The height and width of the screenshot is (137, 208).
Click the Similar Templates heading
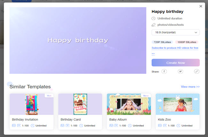tap(30, 87)
